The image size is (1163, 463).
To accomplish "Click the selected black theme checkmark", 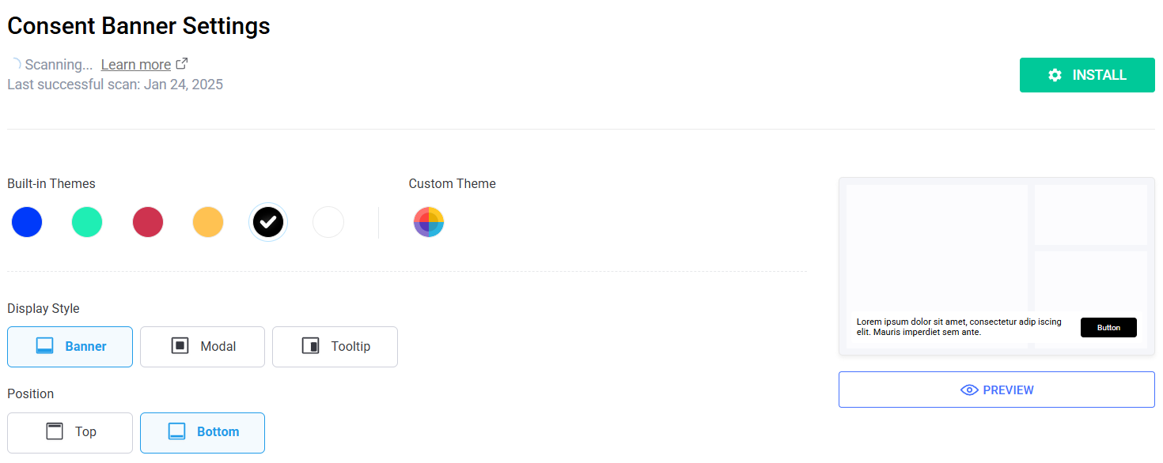I will click(268, 222).
